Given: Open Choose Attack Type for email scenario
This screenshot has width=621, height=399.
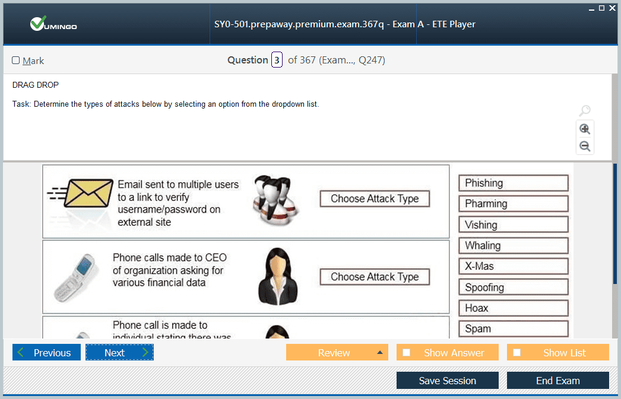Looking at the screenshot, I should pyautogui.click(x=375, y=199).
